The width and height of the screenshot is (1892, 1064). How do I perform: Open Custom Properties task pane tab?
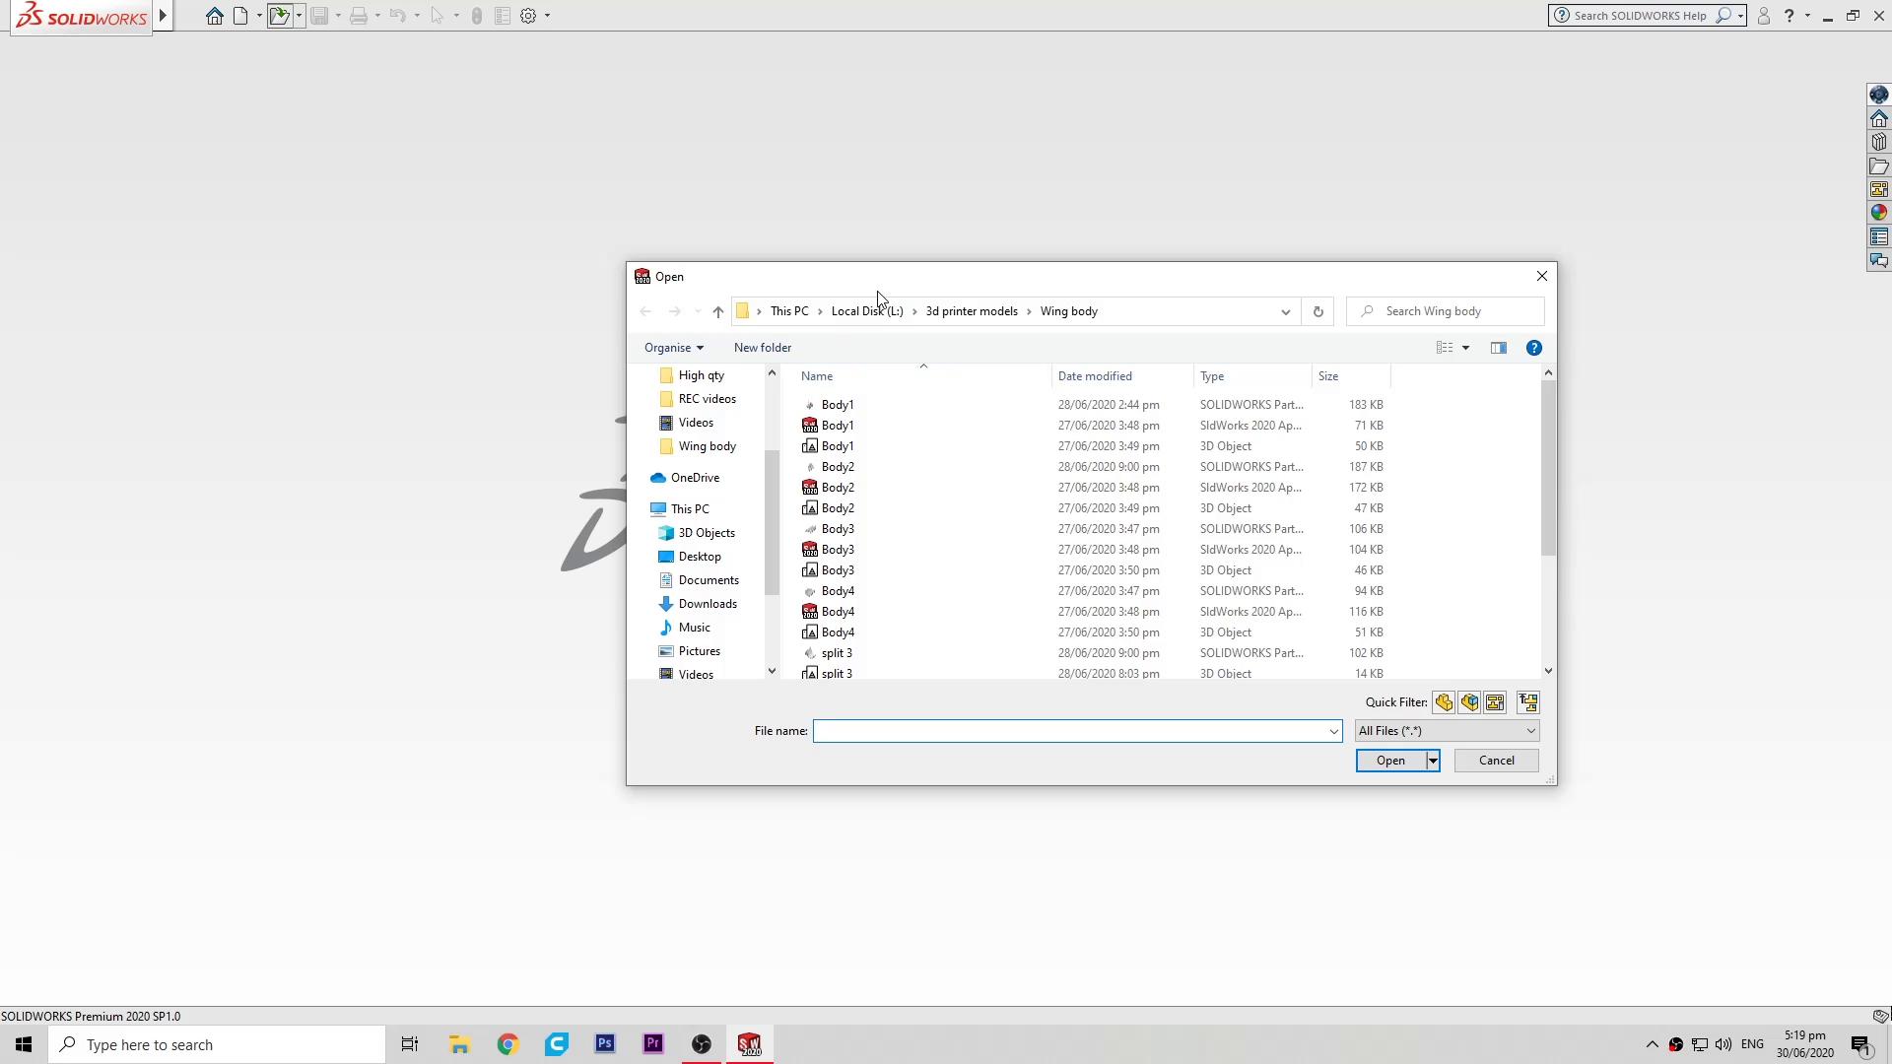(x=1879, y=236)
